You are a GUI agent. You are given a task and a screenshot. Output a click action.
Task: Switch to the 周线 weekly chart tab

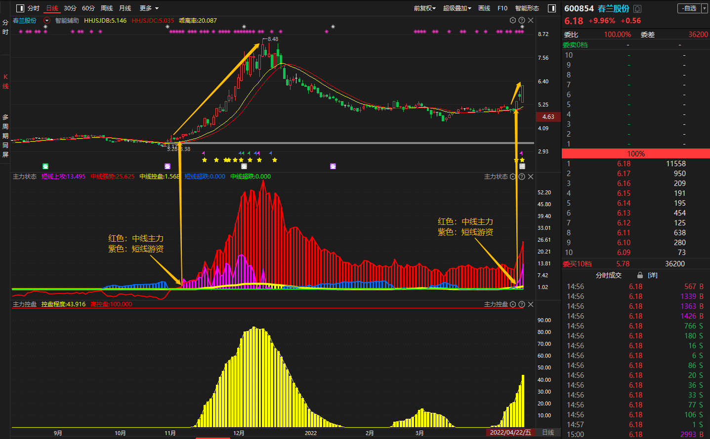coord(107,8)
